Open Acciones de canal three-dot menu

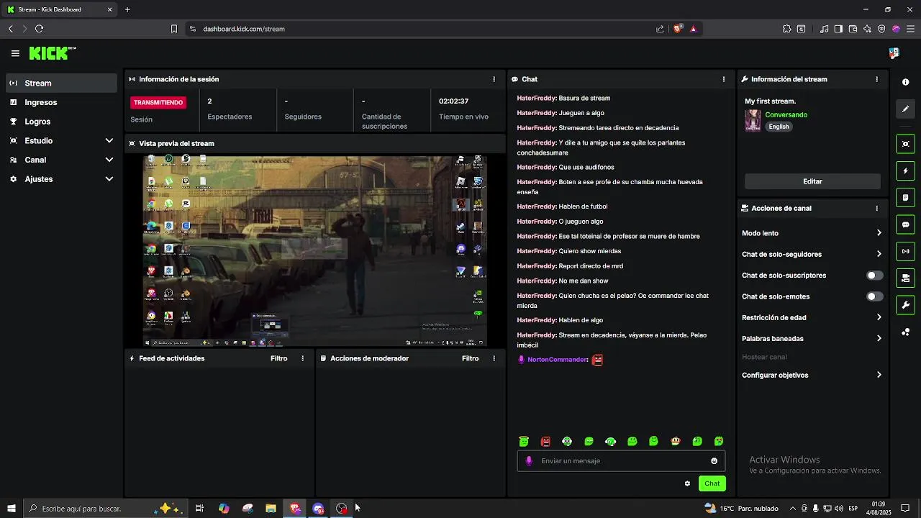click(x=876, y=208)
